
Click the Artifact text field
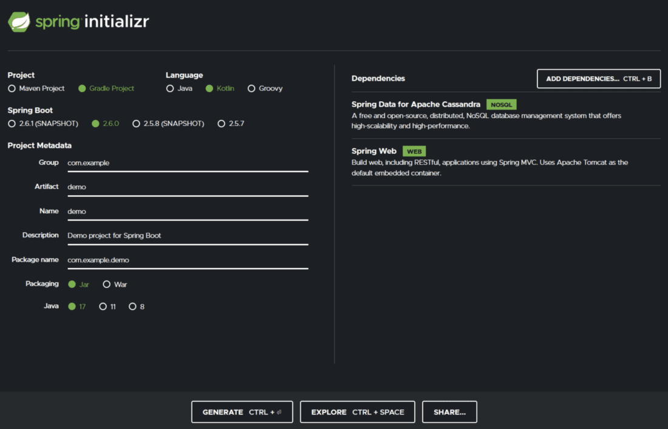pos(187,187)
